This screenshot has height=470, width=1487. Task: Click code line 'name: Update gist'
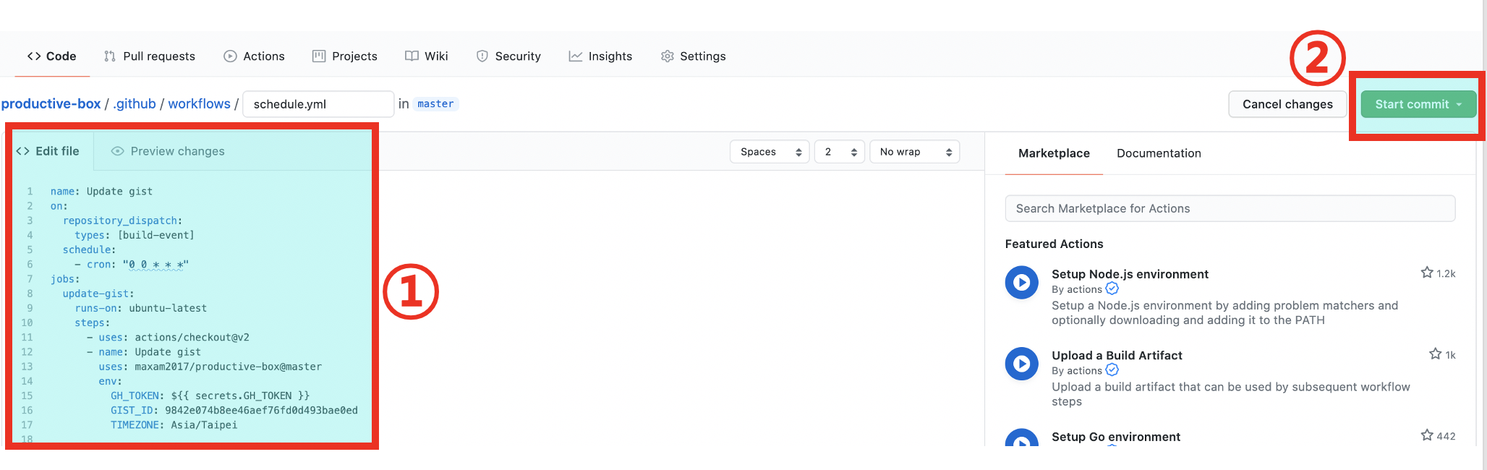tap(101, 192)
